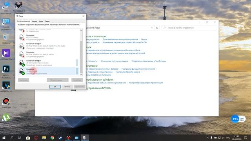Switch to red recorder app on taskbar
Image resolution: width=251 pixels, height=141 pixels.
tap(68, 137)
